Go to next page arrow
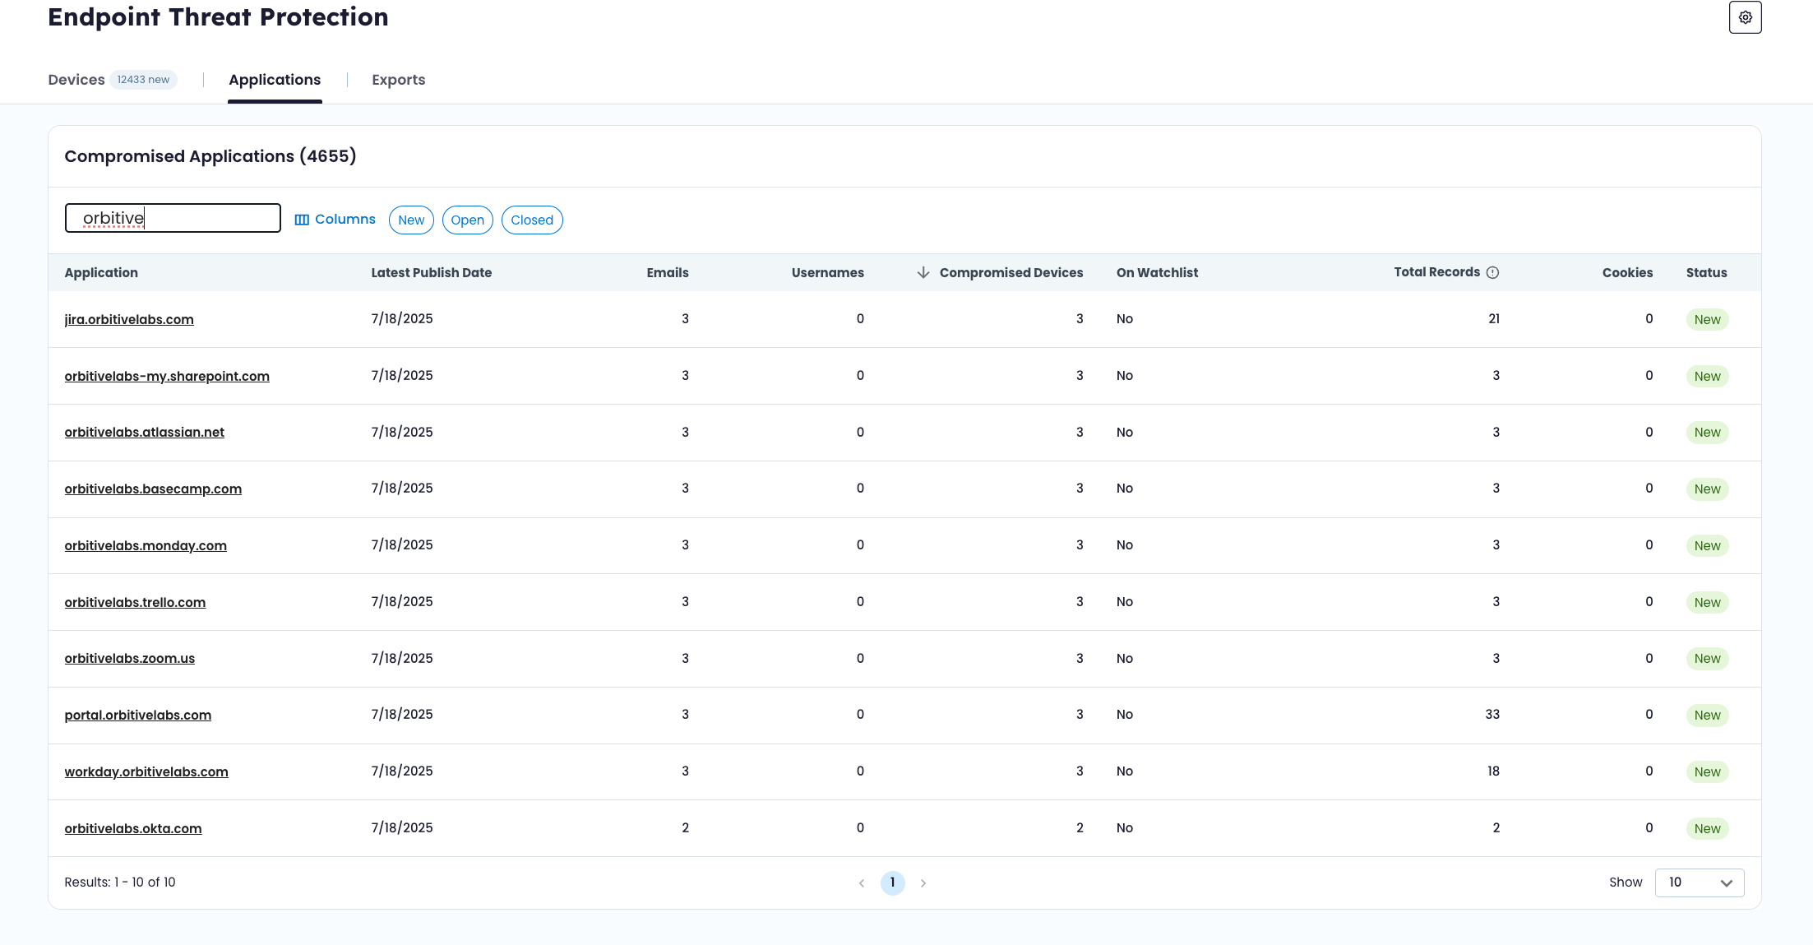This screenshot has height=945, width=1813. point(923,882)
